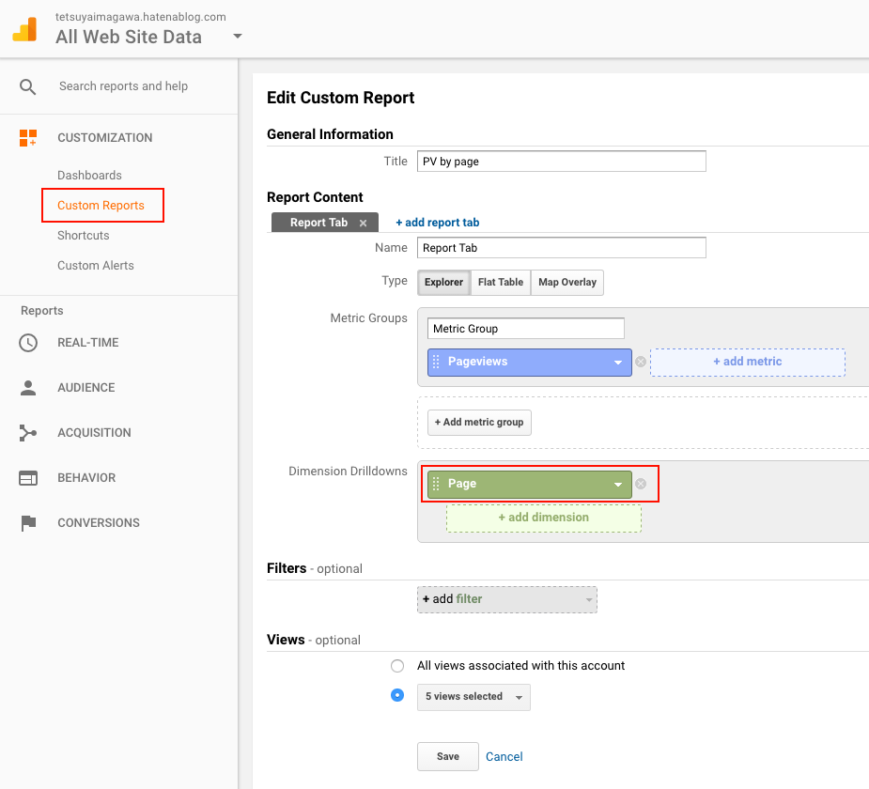Expand the Pageviews metric dropdown

point(618,362)
